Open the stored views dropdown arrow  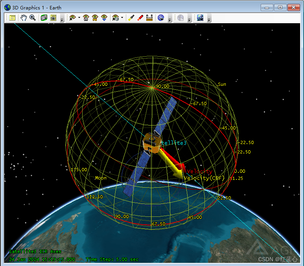pyautogui.click(x=122, y=18)
